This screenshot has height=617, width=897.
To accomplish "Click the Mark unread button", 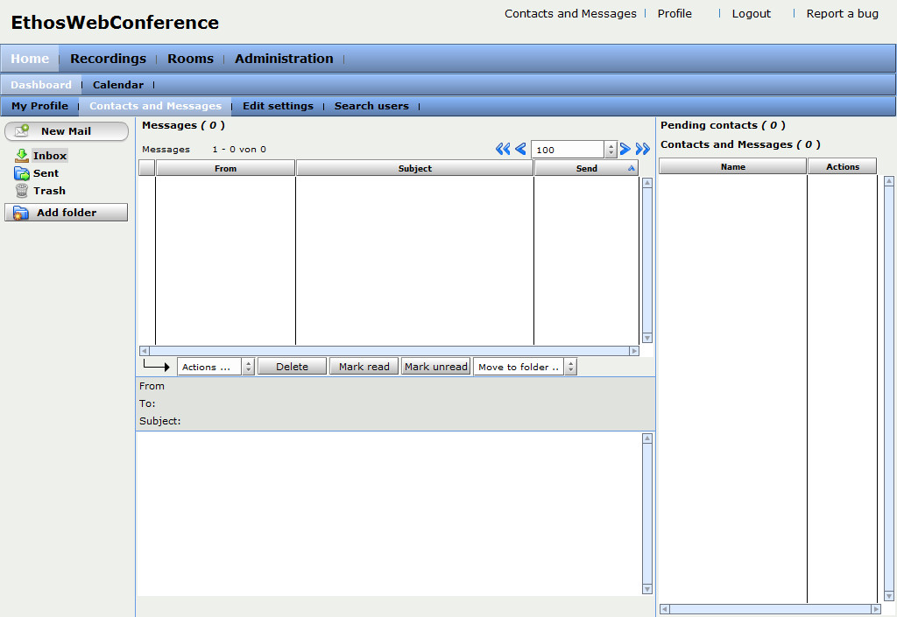I will pos(435,367).
